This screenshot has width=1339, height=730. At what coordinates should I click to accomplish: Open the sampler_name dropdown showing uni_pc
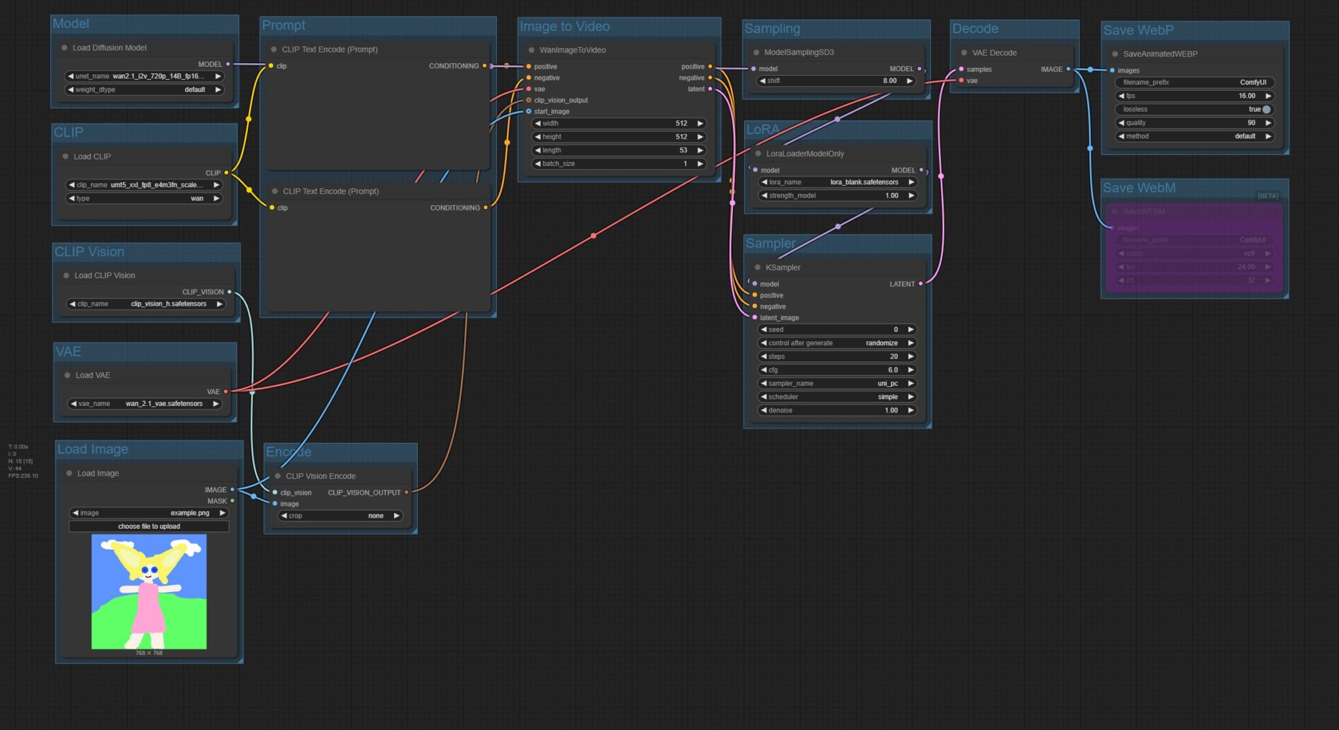coord(837,384)
